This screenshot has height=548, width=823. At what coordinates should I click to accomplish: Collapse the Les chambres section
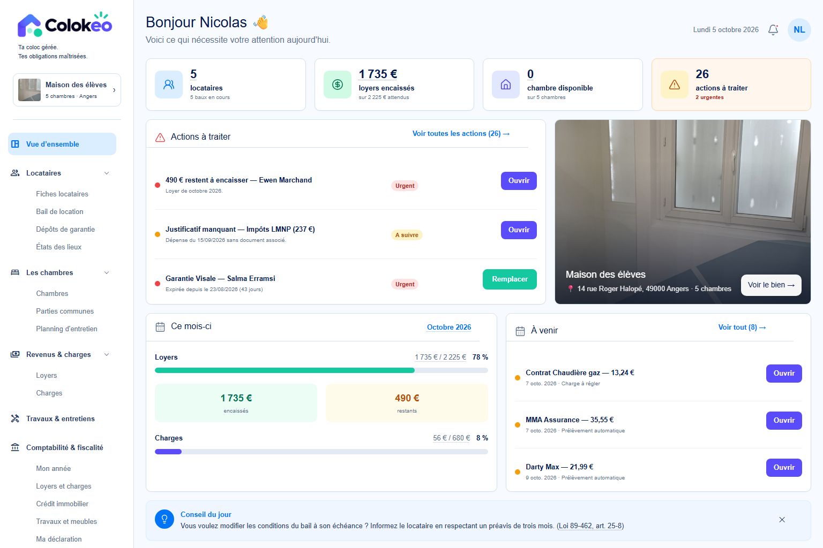point(107,272)
